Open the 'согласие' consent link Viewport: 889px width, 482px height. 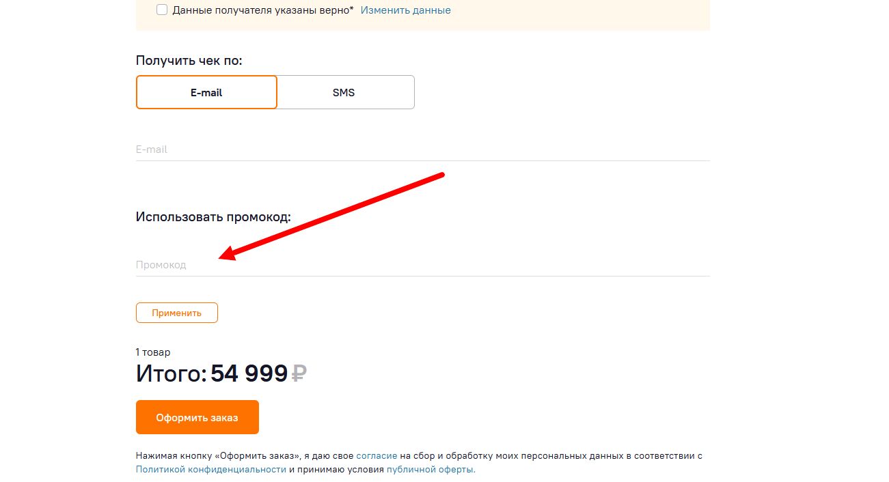[377, 456]
